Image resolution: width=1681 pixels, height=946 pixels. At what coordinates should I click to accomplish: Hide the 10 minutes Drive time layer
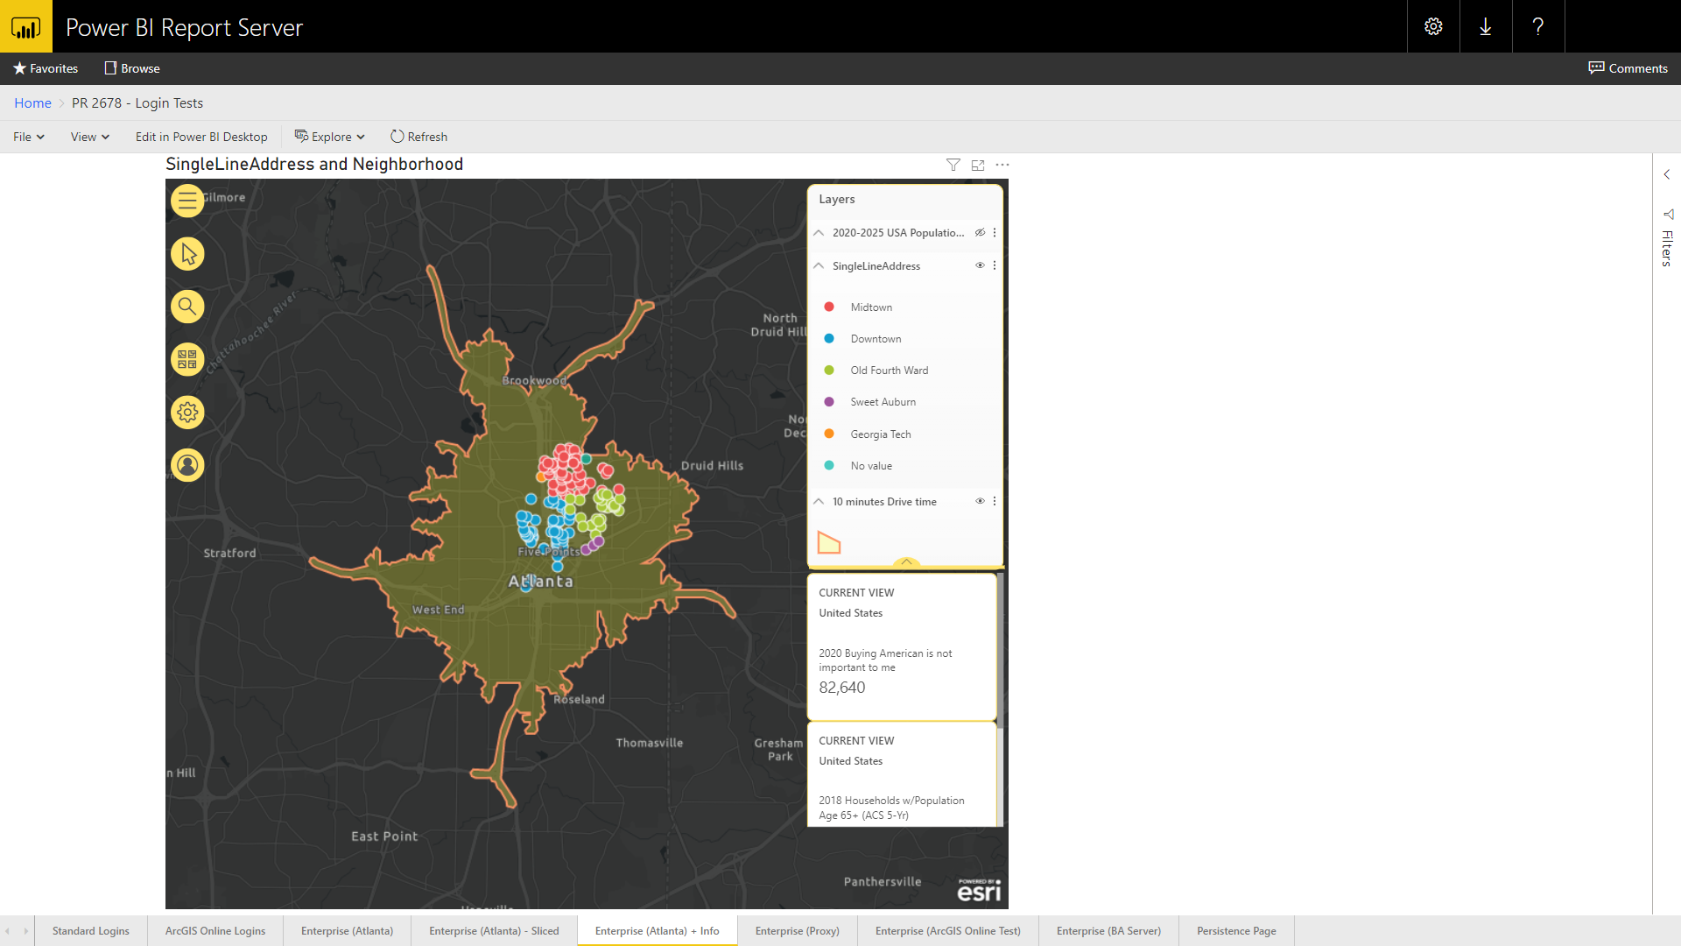click(980, 501)
